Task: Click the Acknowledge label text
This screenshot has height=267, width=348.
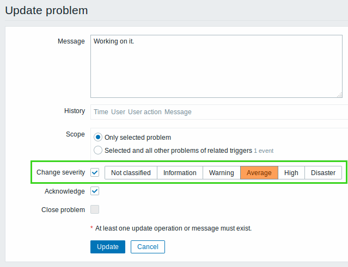Action: click(64, 191)
